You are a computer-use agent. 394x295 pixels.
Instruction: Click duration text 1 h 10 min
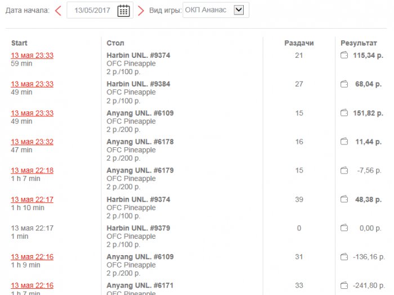click(x=28, y=208)
